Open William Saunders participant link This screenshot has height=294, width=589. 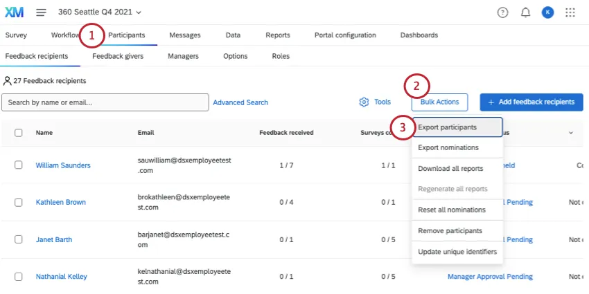click(63, 165)
